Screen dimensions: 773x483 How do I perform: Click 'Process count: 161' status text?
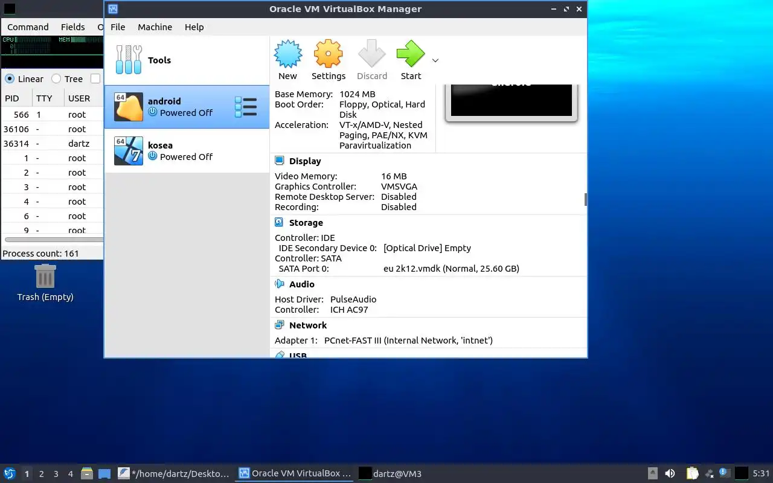pyautogui.click(x=41, y=254)
